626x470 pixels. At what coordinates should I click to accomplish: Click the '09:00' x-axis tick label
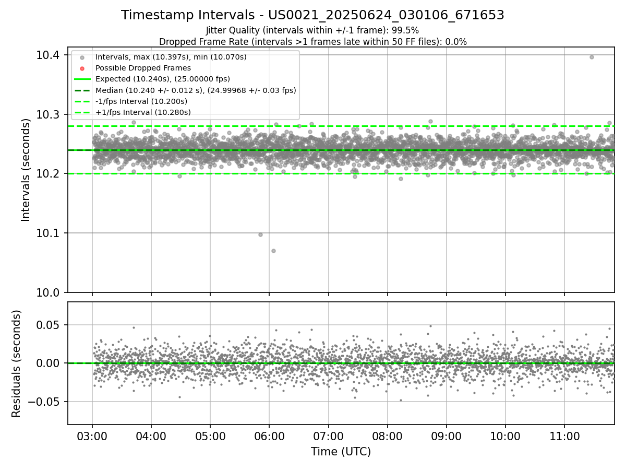pyautogui.click(x=447, y=436)
